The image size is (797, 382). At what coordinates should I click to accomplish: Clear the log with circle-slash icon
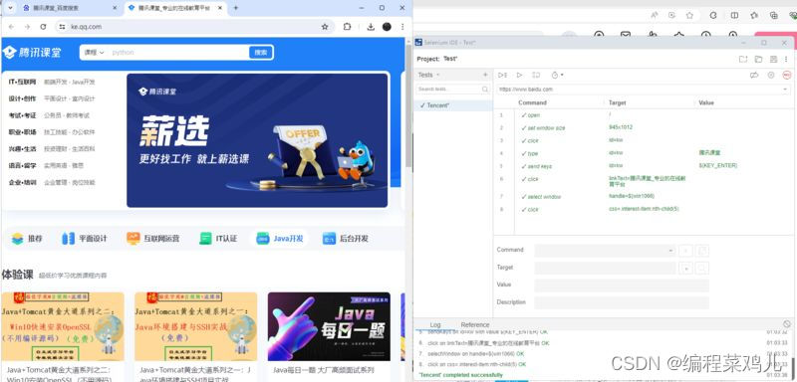(x=787, y=324)
